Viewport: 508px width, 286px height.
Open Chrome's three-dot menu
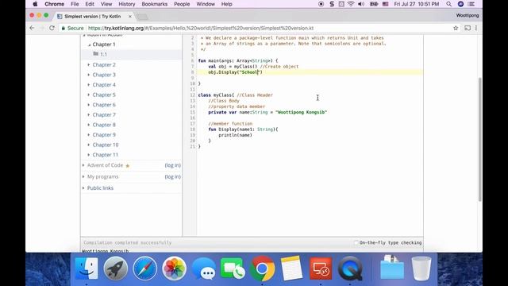coord(476,29)
